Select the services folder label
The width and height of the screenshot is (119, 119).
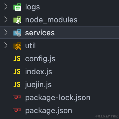tap(40, 33)
